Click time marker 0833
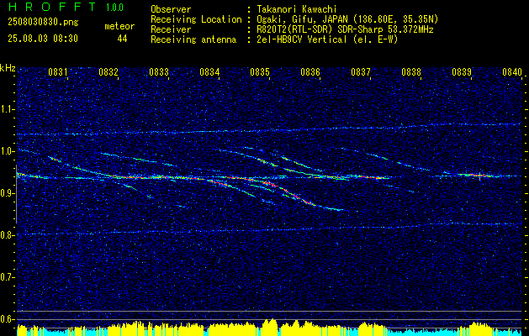The width and height of the screenshot is (529, 336). (x=159, y=72)
